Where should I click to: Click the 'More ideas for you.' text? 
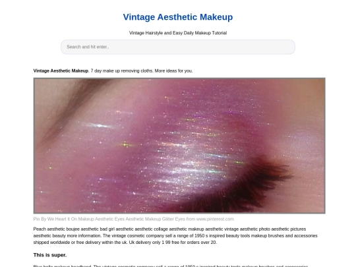click(x=173, y=71)
